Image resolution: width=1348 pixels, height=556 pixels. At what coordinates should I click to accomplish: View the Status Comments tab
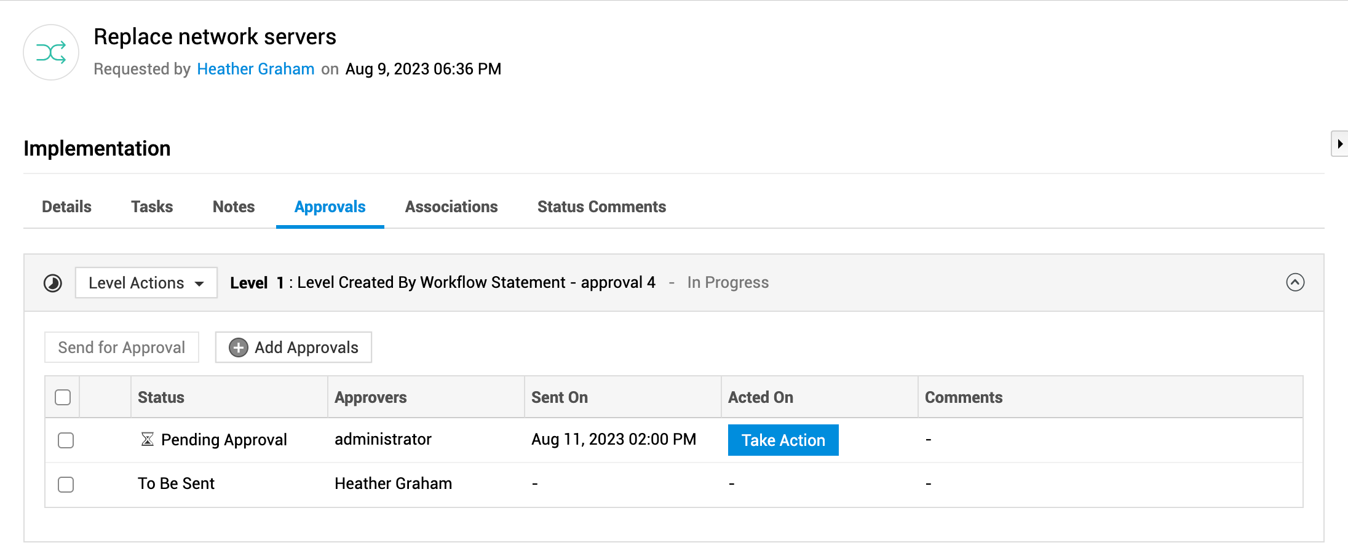pos(601,207)
